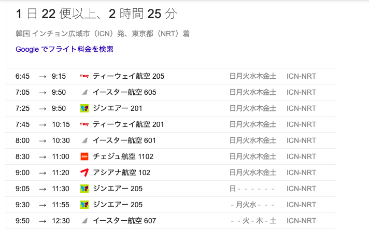Click Jin Air logo on the 9:30 flight

click(84, 205)
